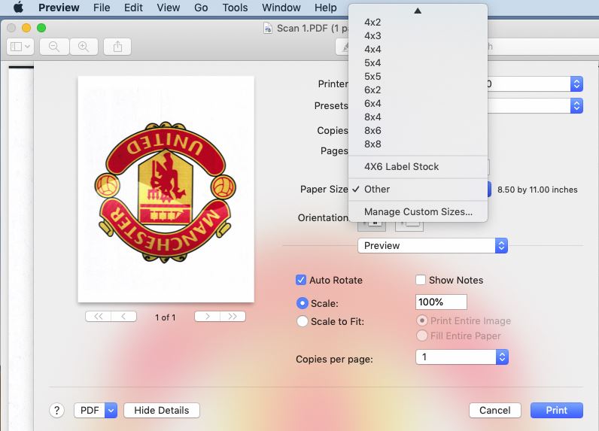The width and height of the screenshot is (599, 431).
Task: Open the Copies per page dropdown
Action: pos(462,357)
